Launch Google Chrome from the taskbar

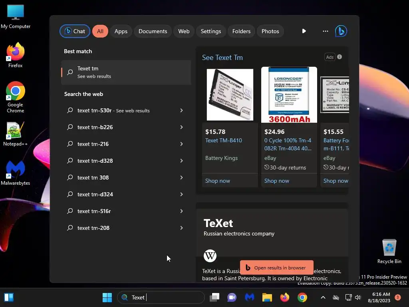[x=302, y=297]
